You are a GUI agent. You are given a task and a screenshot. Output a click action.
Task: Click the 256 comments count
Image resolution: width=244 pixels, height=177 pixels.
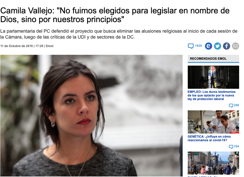(236, 105)
